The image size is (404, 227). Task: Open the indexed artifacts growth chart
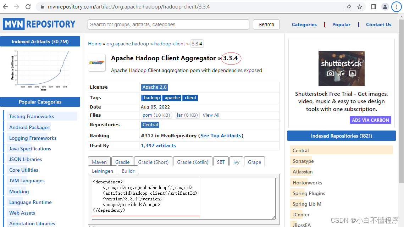tap(40, 70)
